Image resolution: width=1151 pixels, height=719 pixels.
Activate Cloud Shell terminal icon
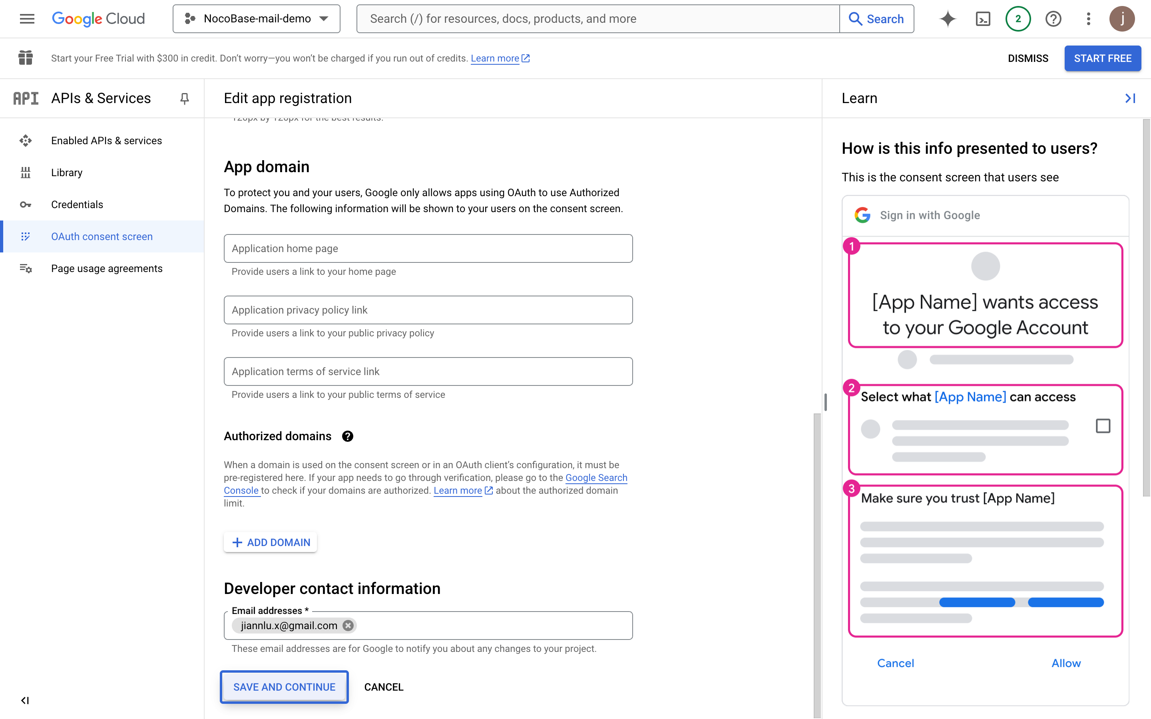pos(983,19)
